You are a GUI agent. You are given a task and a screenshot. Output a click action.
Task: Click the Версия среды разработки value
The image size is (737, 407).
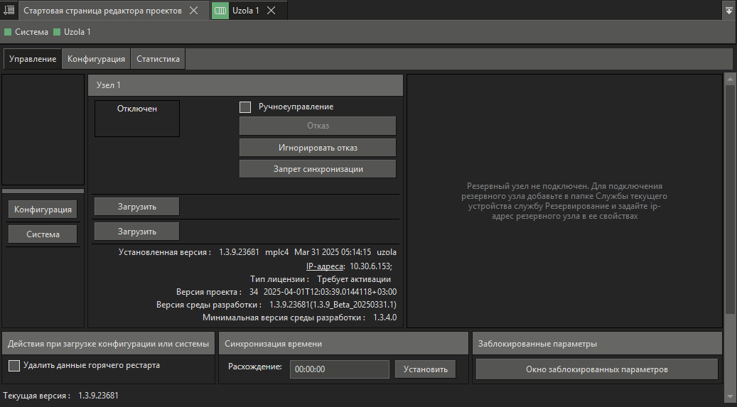[333, 305]
